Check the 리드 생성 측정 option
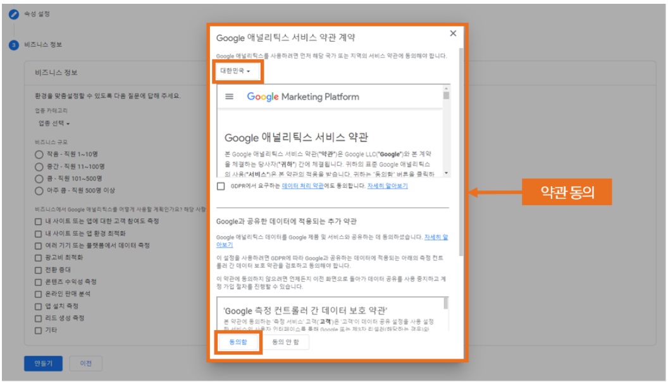668x382 pixels. tap(39, 318)
